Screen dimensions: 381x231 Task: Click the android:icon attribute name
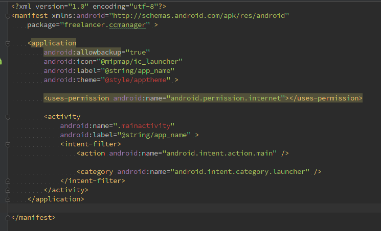coord(68,61)
